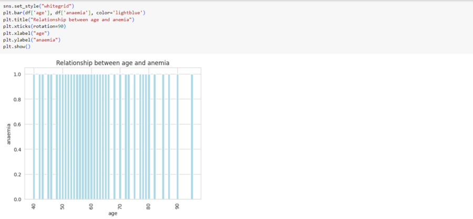This screenshot has width=473, height=219.
Task: Click the sns.set_style code line
Action: coord(38,5)
